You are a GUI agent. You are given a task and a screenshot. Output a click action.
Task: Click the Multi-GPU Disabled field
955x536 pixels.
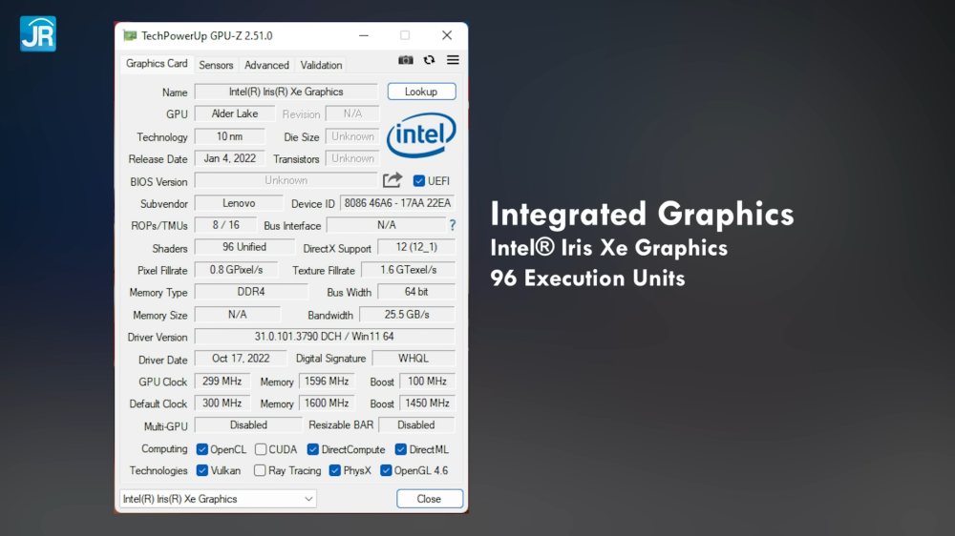[248, 425]
